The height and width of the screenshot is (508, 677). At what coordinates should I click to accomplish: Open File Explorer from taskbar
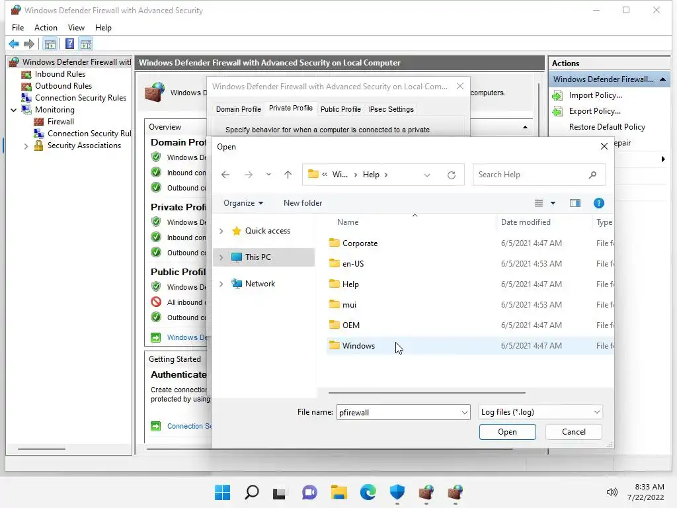point(339,492)
